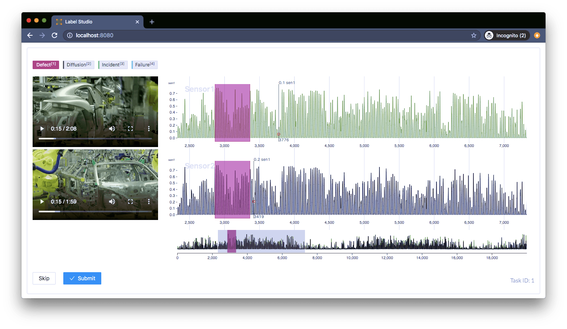
Task: Mute the bottom video's volume
Action: [112, 202]
